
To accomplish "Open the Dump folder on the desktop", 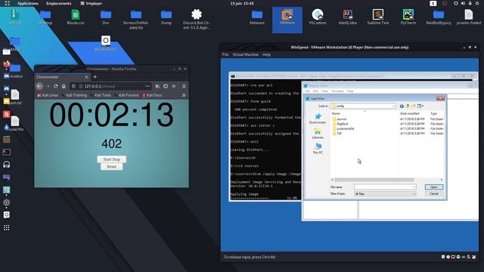I will [x=166, y=17].
